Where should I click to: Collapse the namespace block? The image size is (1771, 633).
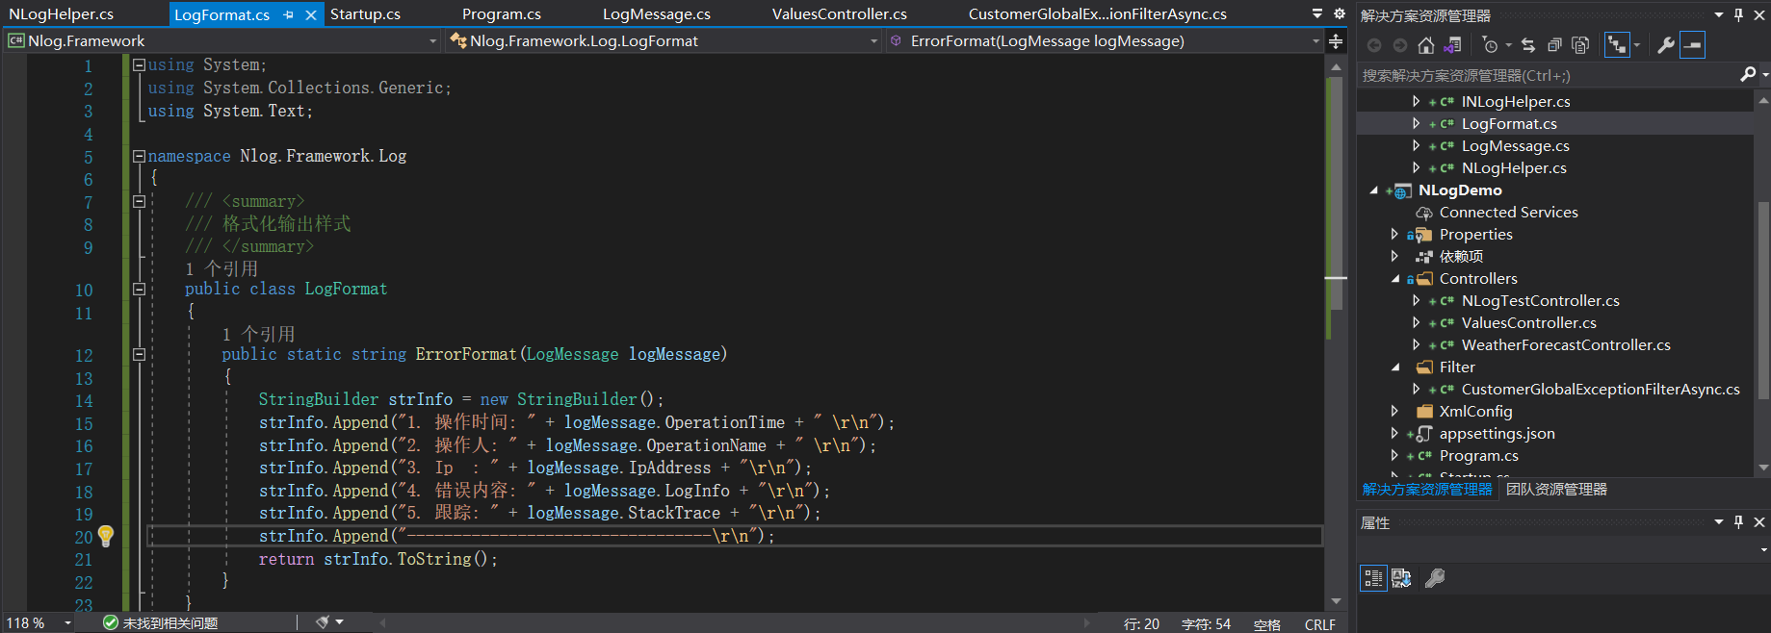[139, 156]
